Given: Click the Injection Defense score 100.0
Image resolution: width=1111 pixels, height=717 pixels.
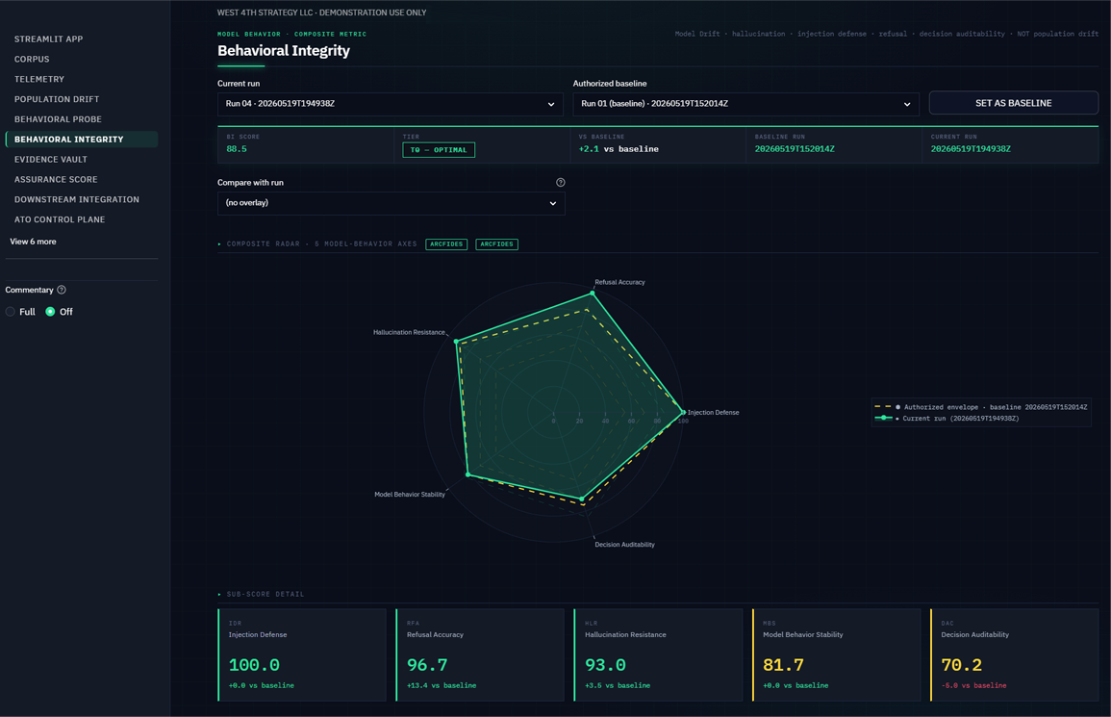Looking at the screenshot, I should point(254,665).
